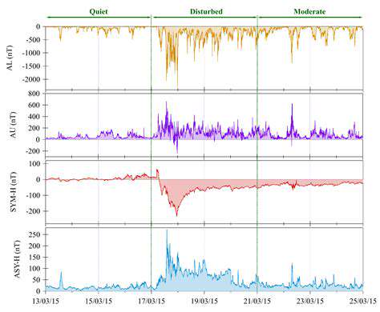Select the 'AL (nT)' axis title
This screenshot has width=380, height=312.
point(10,58)
